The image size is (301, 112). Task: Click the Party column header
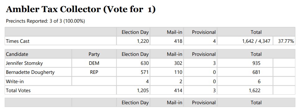[x=94, y=54]
